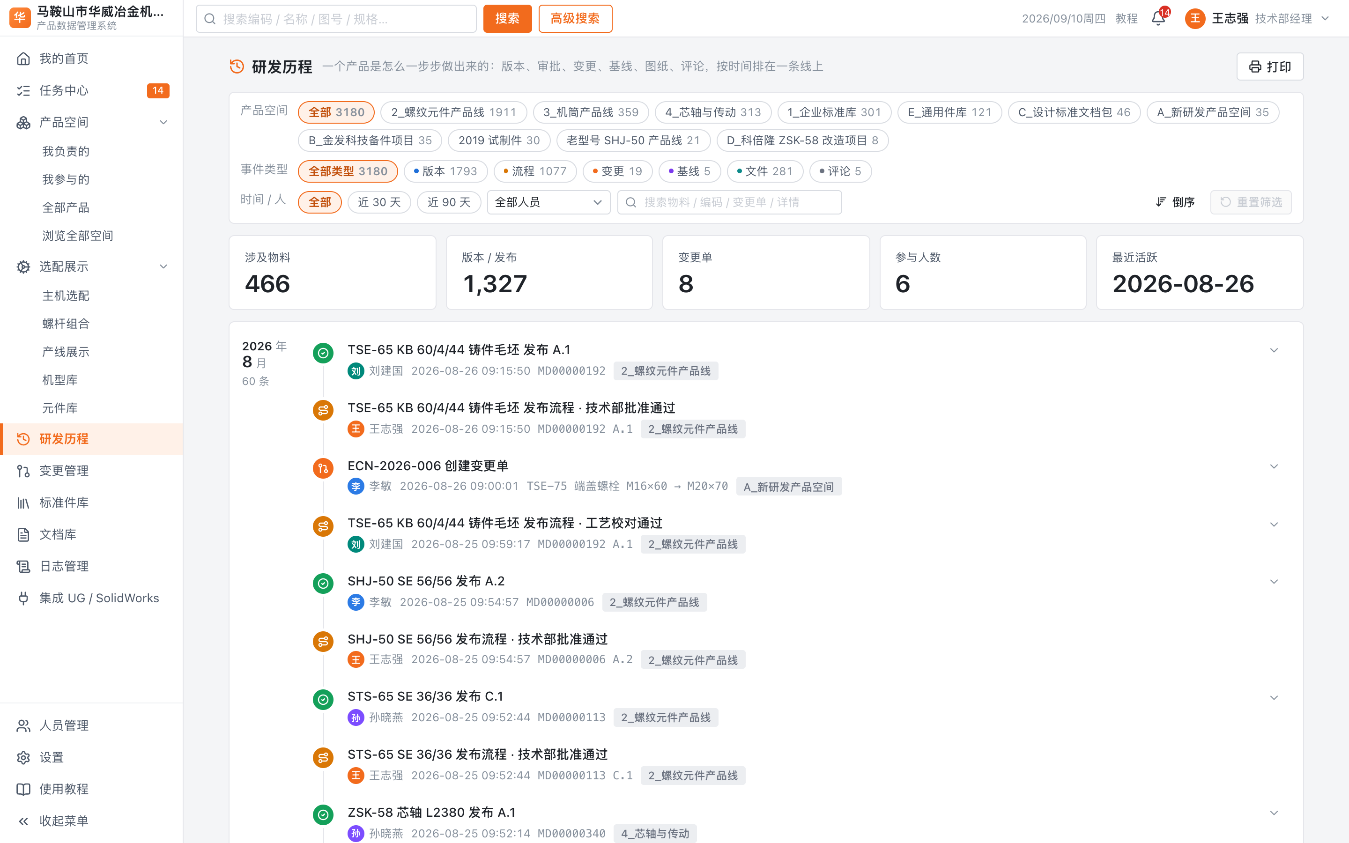The height and width of the screenshot is (843, 1349).
Task: Click the green release icon for TSE-65 KB 发布 A.1
Action: [x=323, y=353]
